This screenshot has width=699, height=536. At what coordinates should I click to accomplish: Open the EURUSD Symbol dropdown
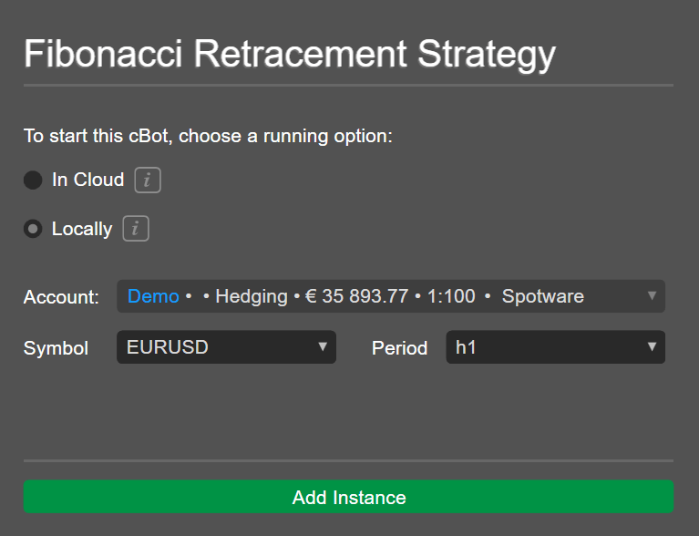226,347
